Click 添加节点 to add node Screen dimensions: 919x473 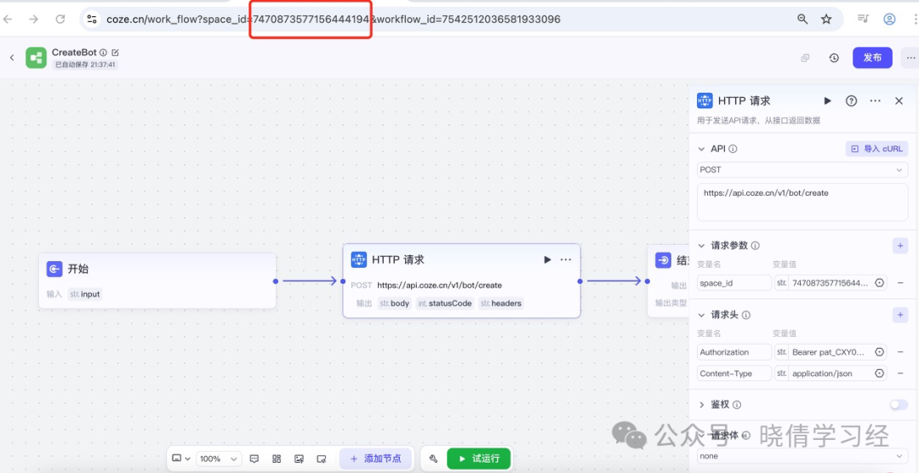click(376, 459)
